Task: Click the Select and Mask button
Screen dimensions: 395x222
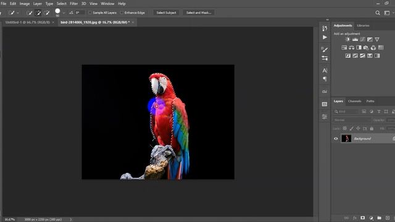Action: (x=199, y=12)
